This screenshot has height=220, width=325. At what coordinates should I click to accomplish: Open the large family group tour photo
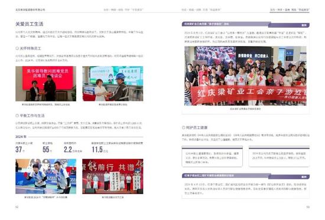245,75
